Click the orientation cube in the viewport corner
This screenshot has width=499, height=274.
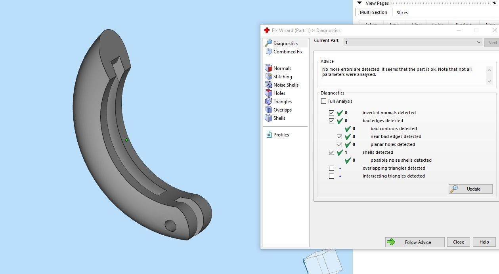[323, 261]
